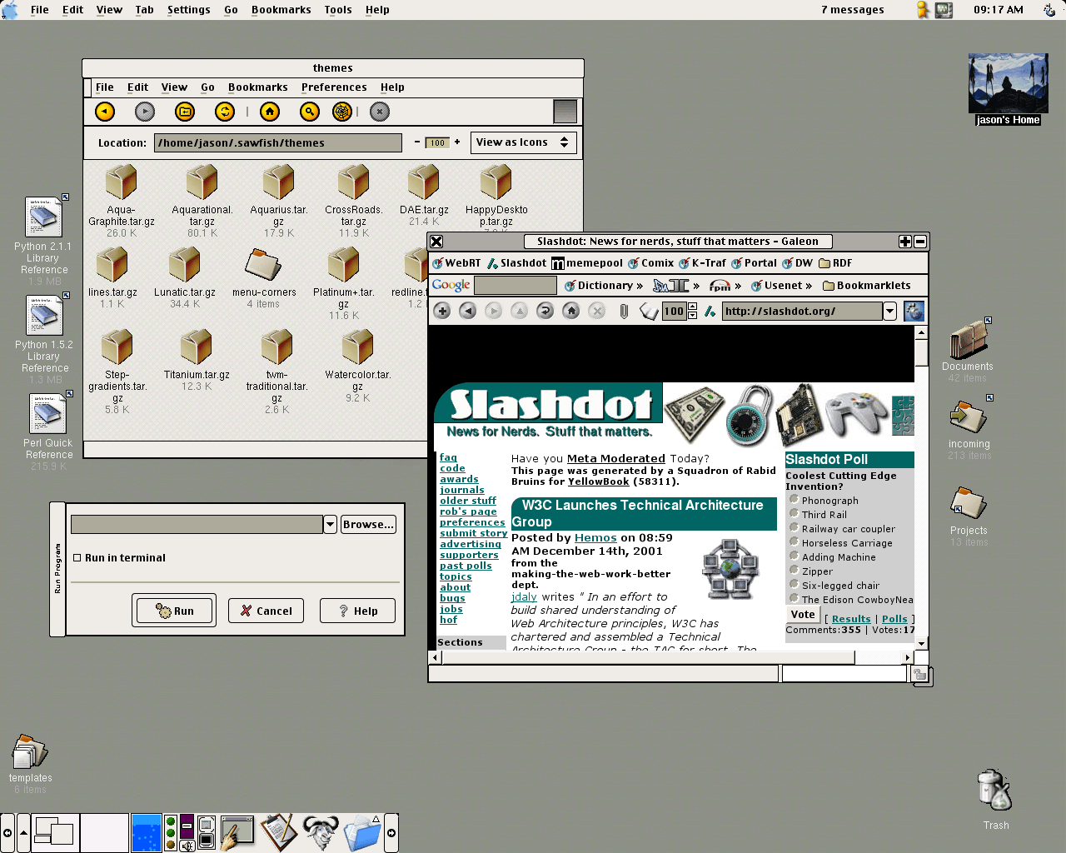Click the Google search input field
The width and height of the screenshot is (1066, 853).
point(515,286)
